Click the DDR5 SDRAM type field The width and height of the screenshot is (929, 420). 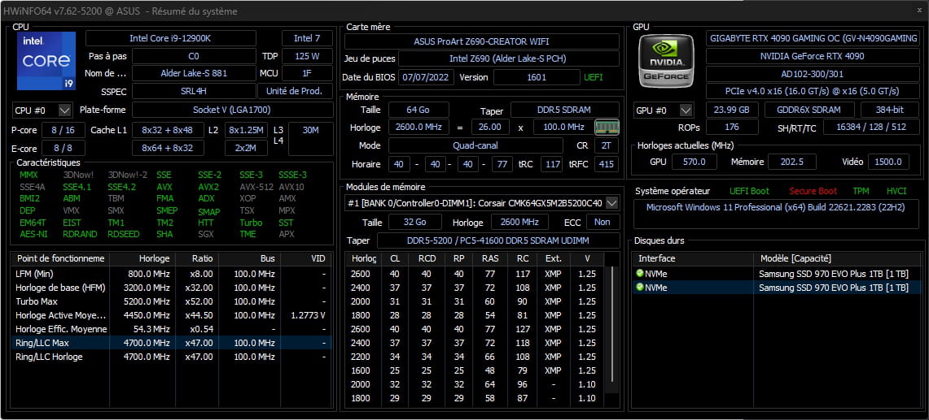pyautogui.click(x=565, y=110)
